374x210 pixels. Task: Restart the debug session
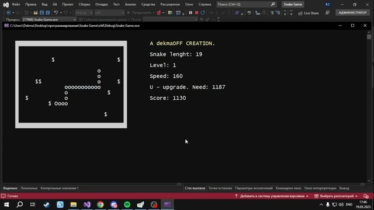203,13
